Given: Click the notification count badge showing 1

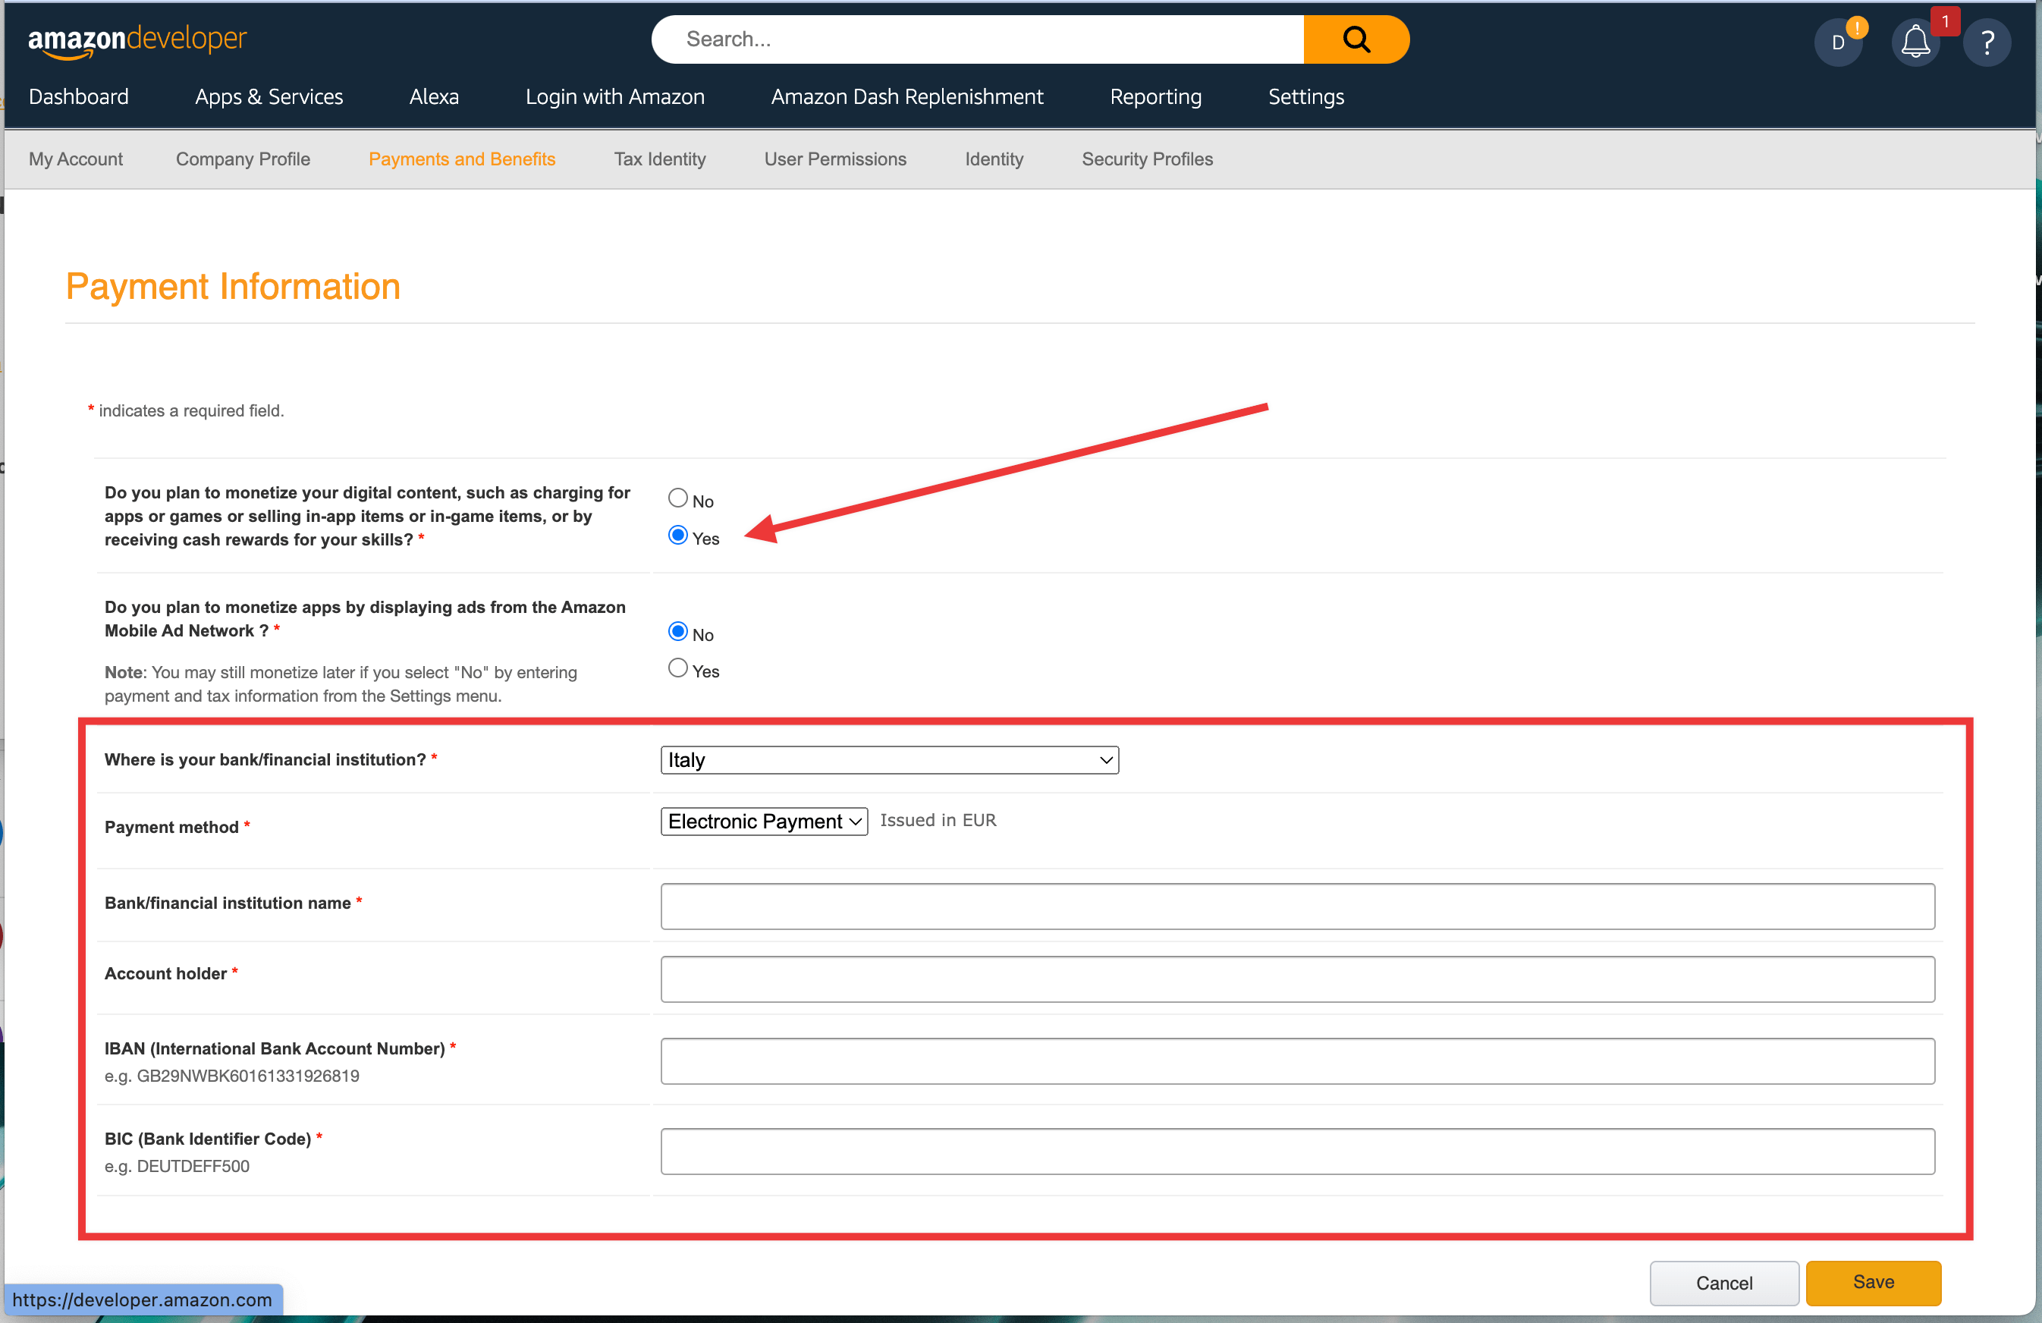Looking at the screenshot, I should tap(1946, 20).
